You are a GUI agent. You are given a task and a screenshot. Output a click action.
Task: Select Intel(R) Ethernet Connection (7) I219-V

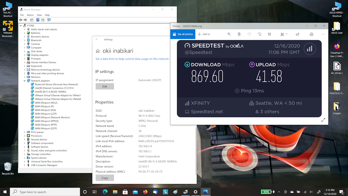coord(54,88)
